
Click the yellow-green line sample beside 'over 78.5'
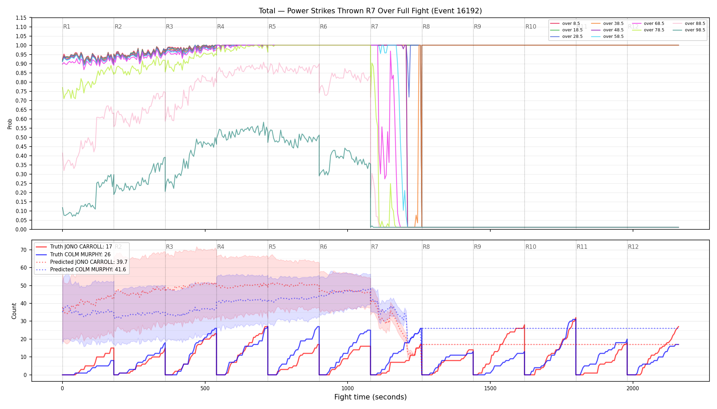[x=637, y=30]
